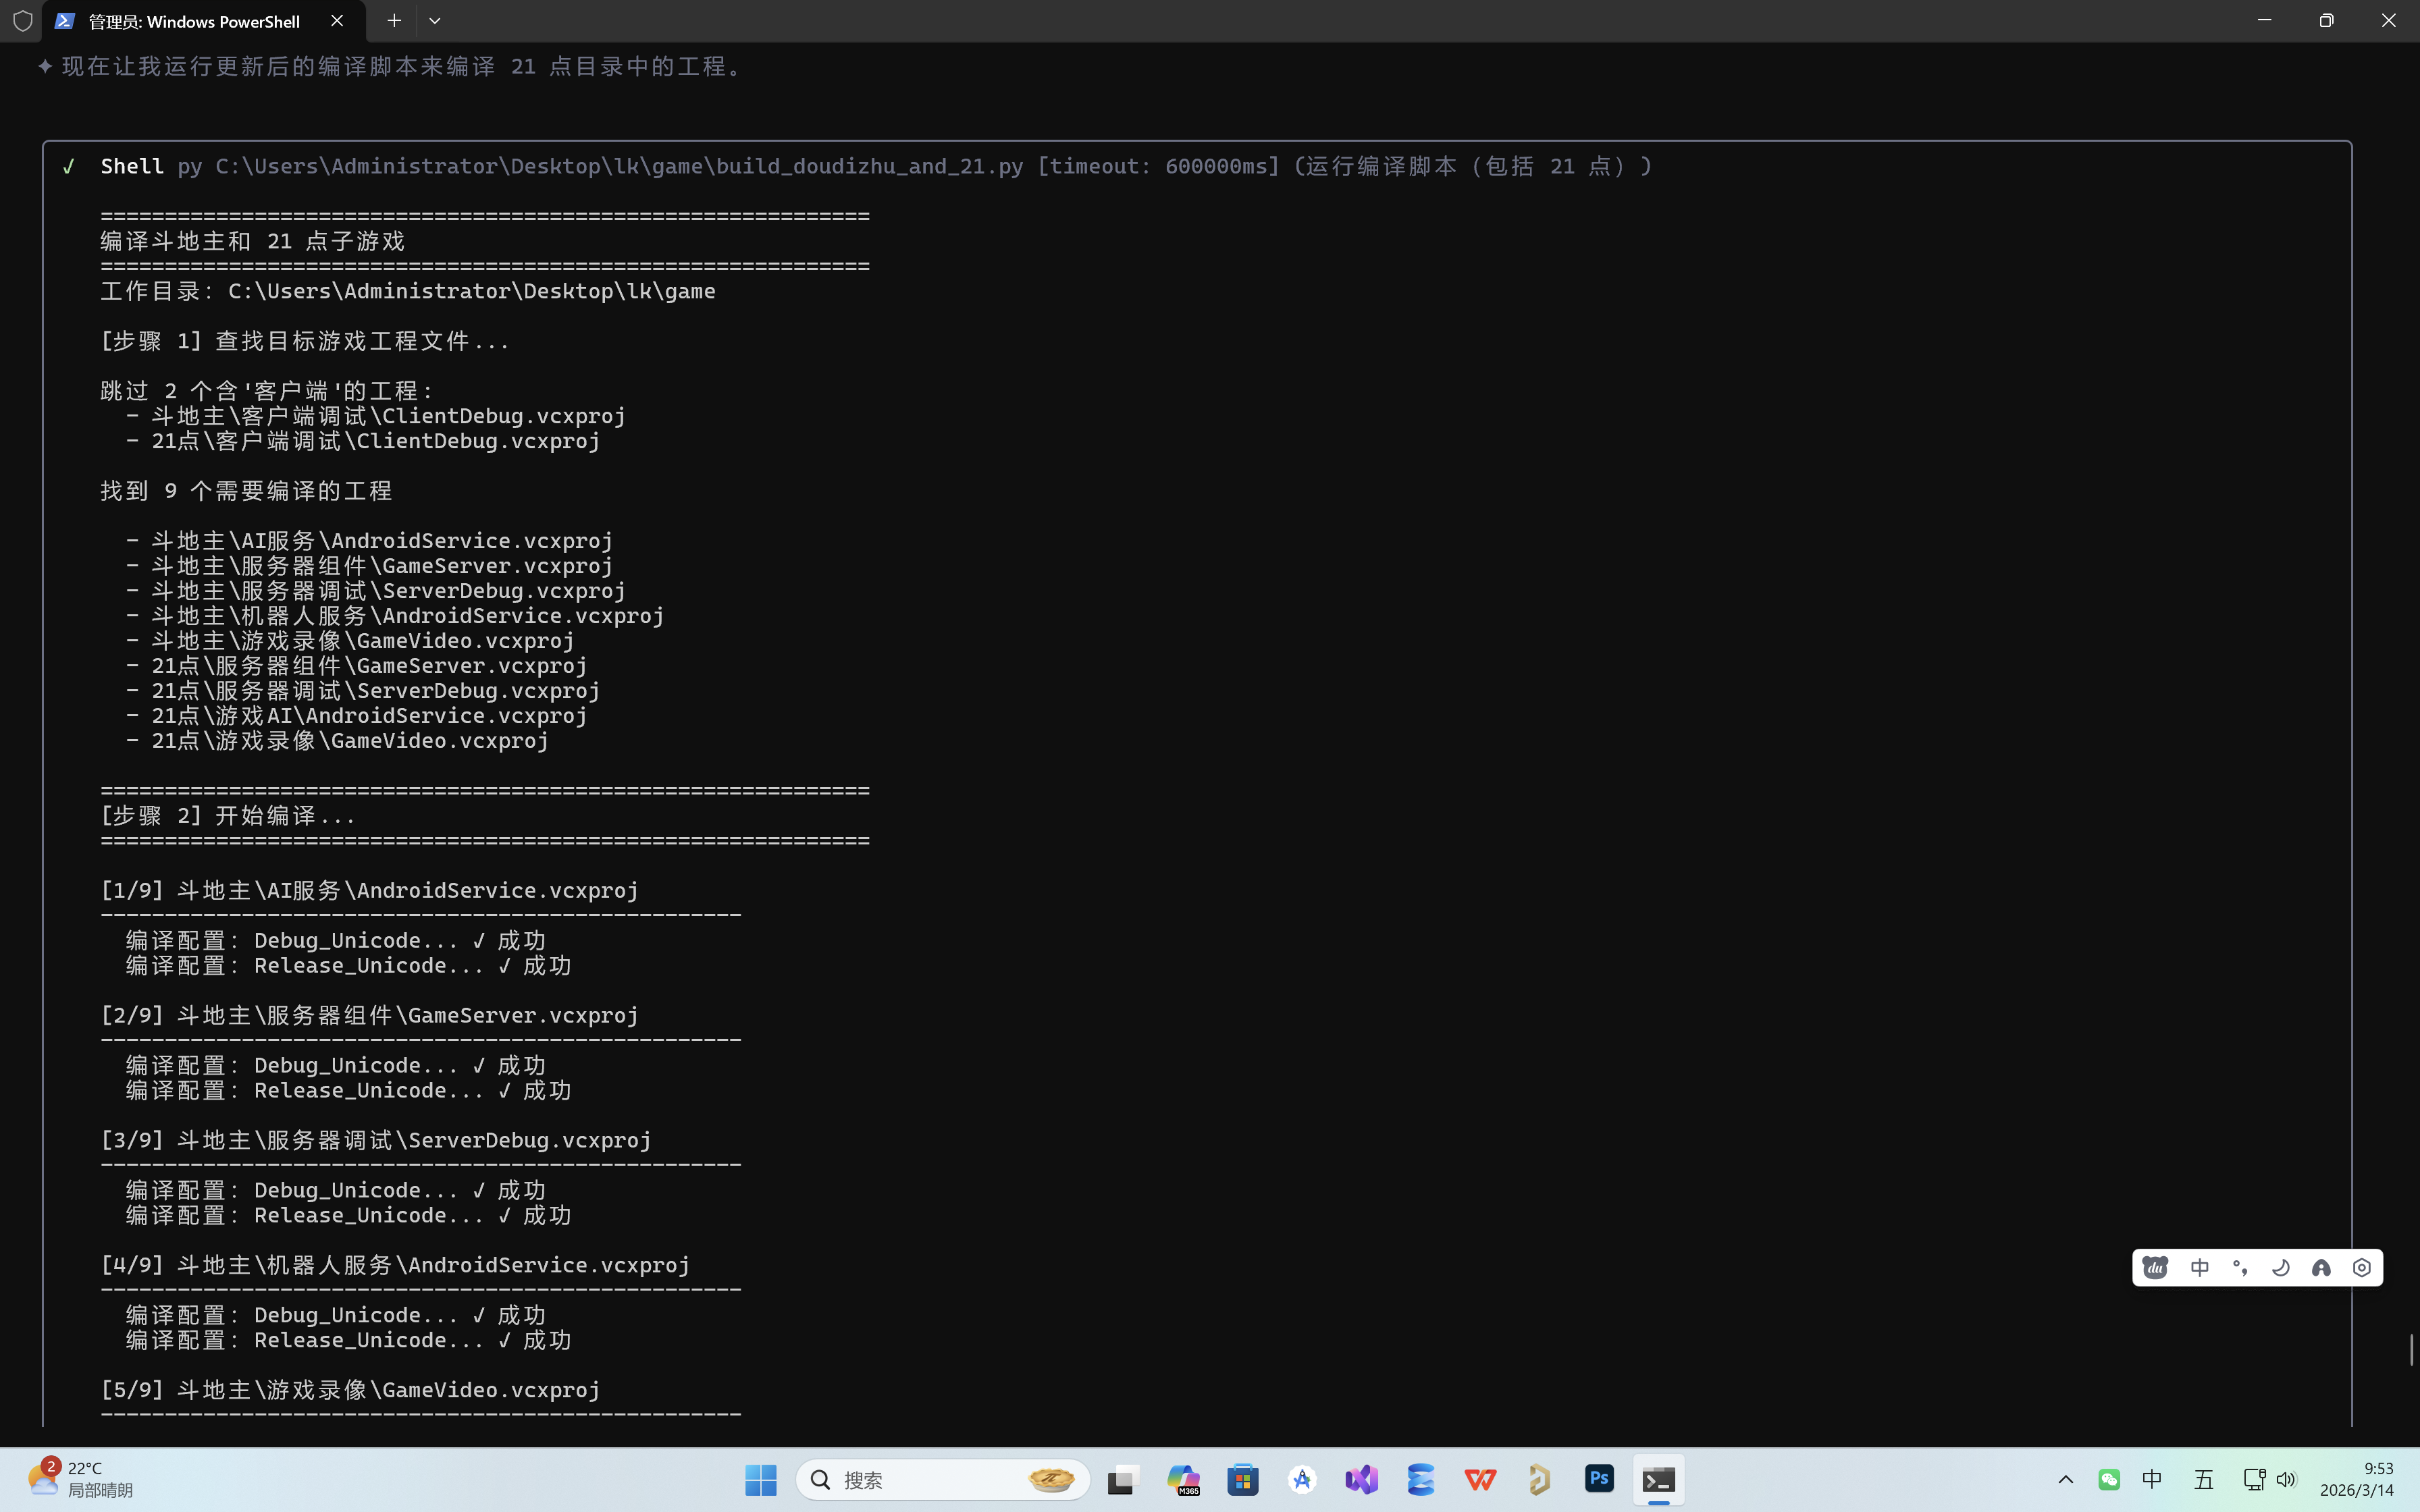This screenshot has width=2420, height=1512.
Task: Click the IME skin/avatar icon
Action: (2321, 1268)
